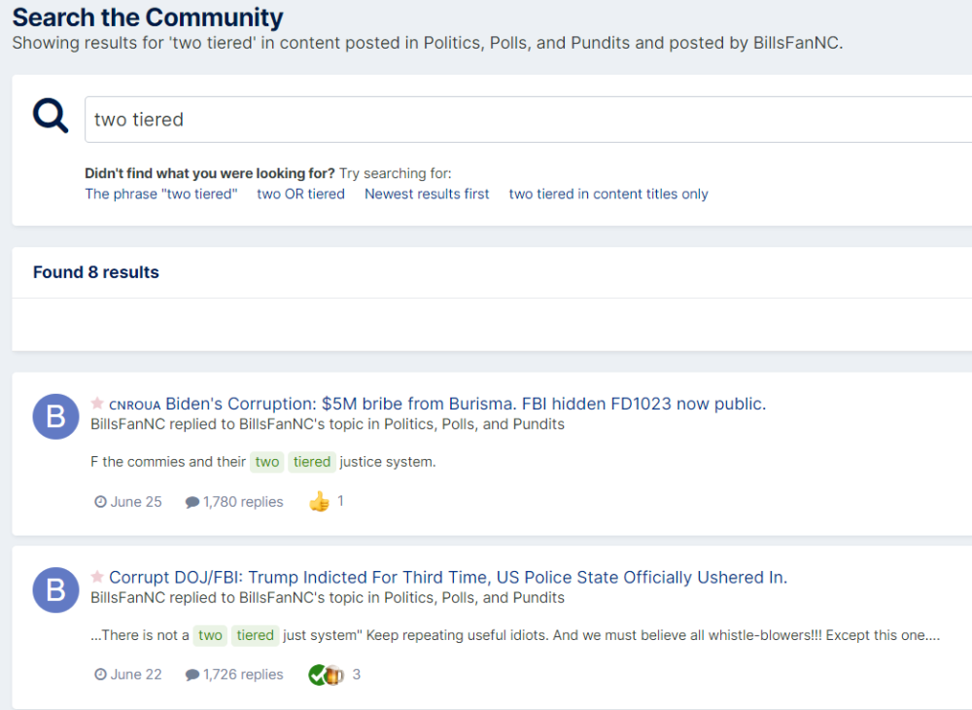Focus the 'two tiered' search input field
Viewport: 972px width, 710px height.
pos(528,120)
